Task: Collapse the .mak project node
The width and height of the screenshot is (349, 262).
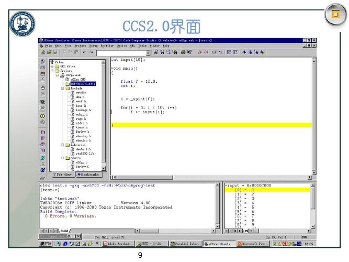Action: (57, 75)
